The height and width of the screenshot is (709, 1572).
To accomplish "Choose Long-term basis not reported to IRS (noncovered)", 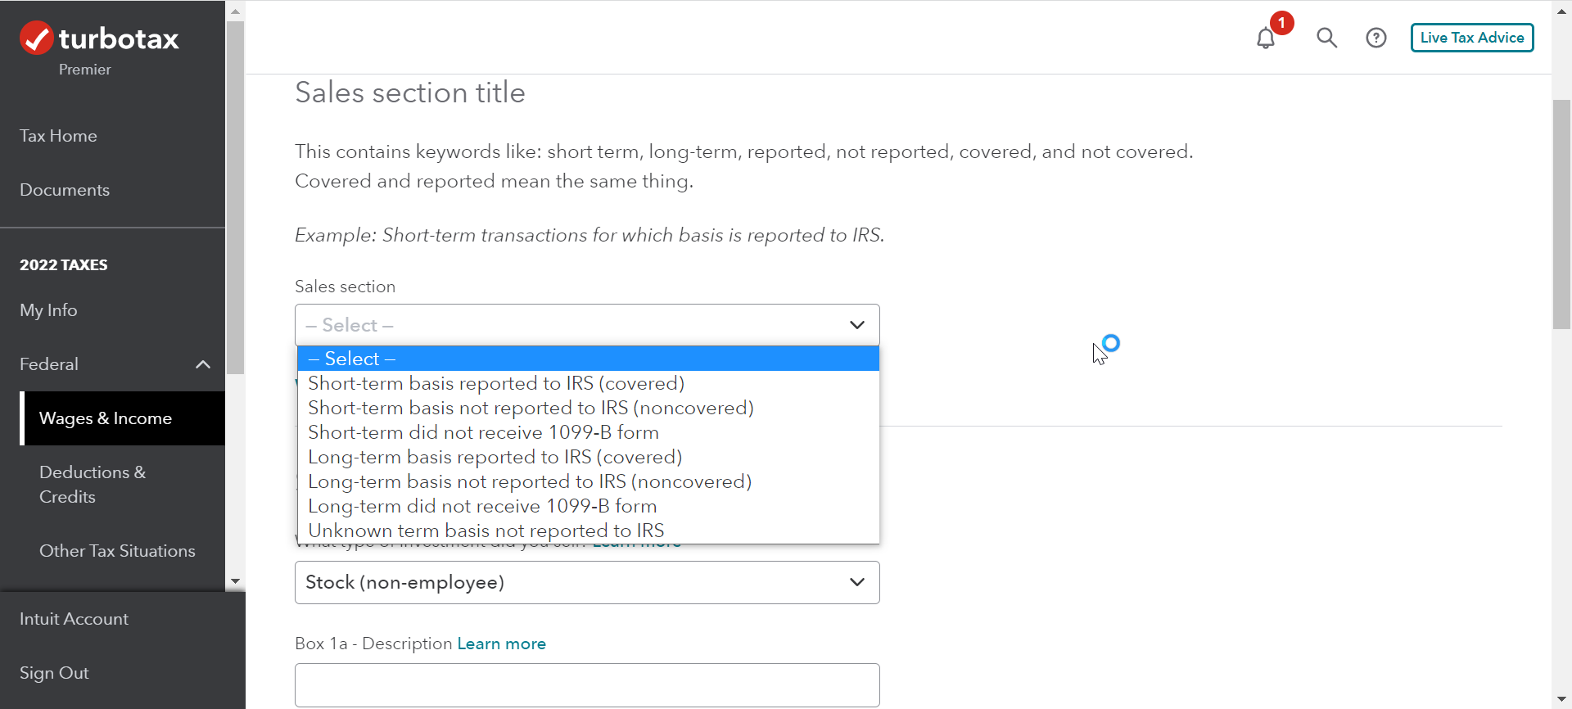I will point(530,481).
